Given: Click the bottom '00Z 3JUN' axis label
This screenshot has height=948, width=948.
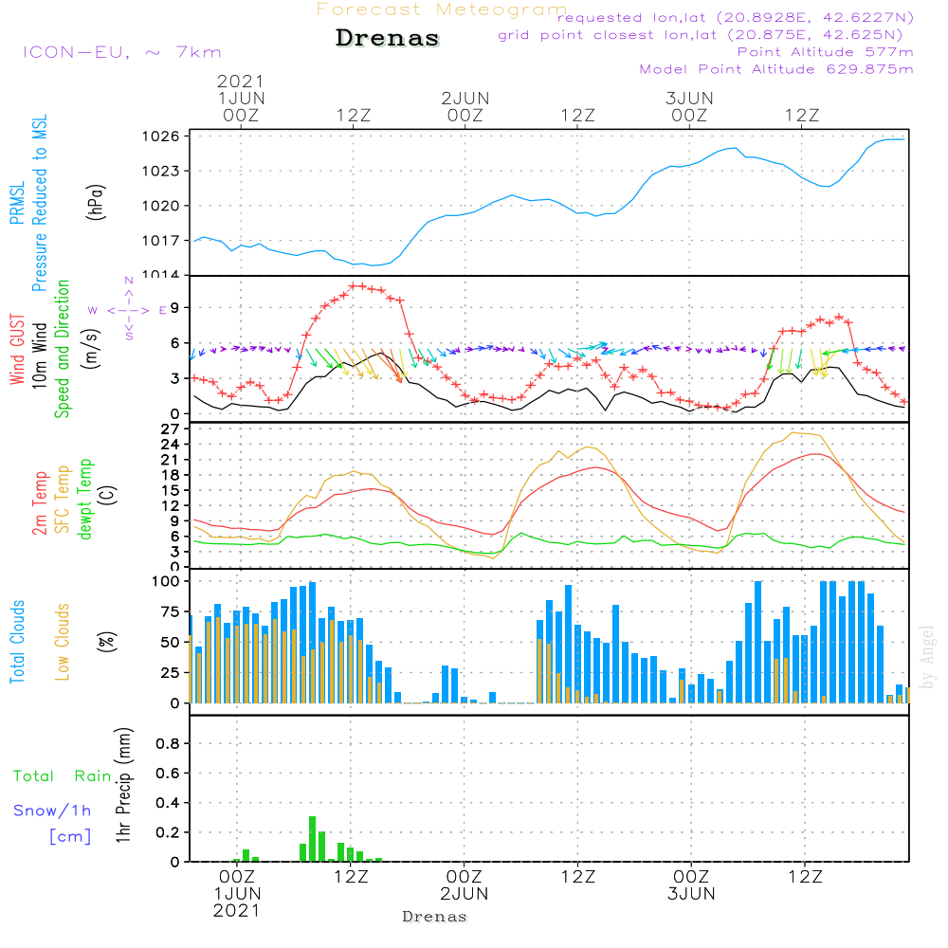Looking at the screenshot, I should [691, 884].
